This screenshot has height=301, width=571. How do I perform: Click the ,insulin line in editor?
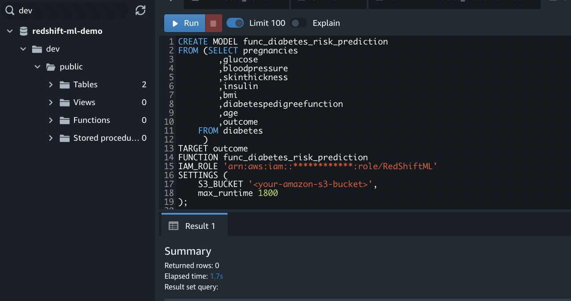click(238, 86)
